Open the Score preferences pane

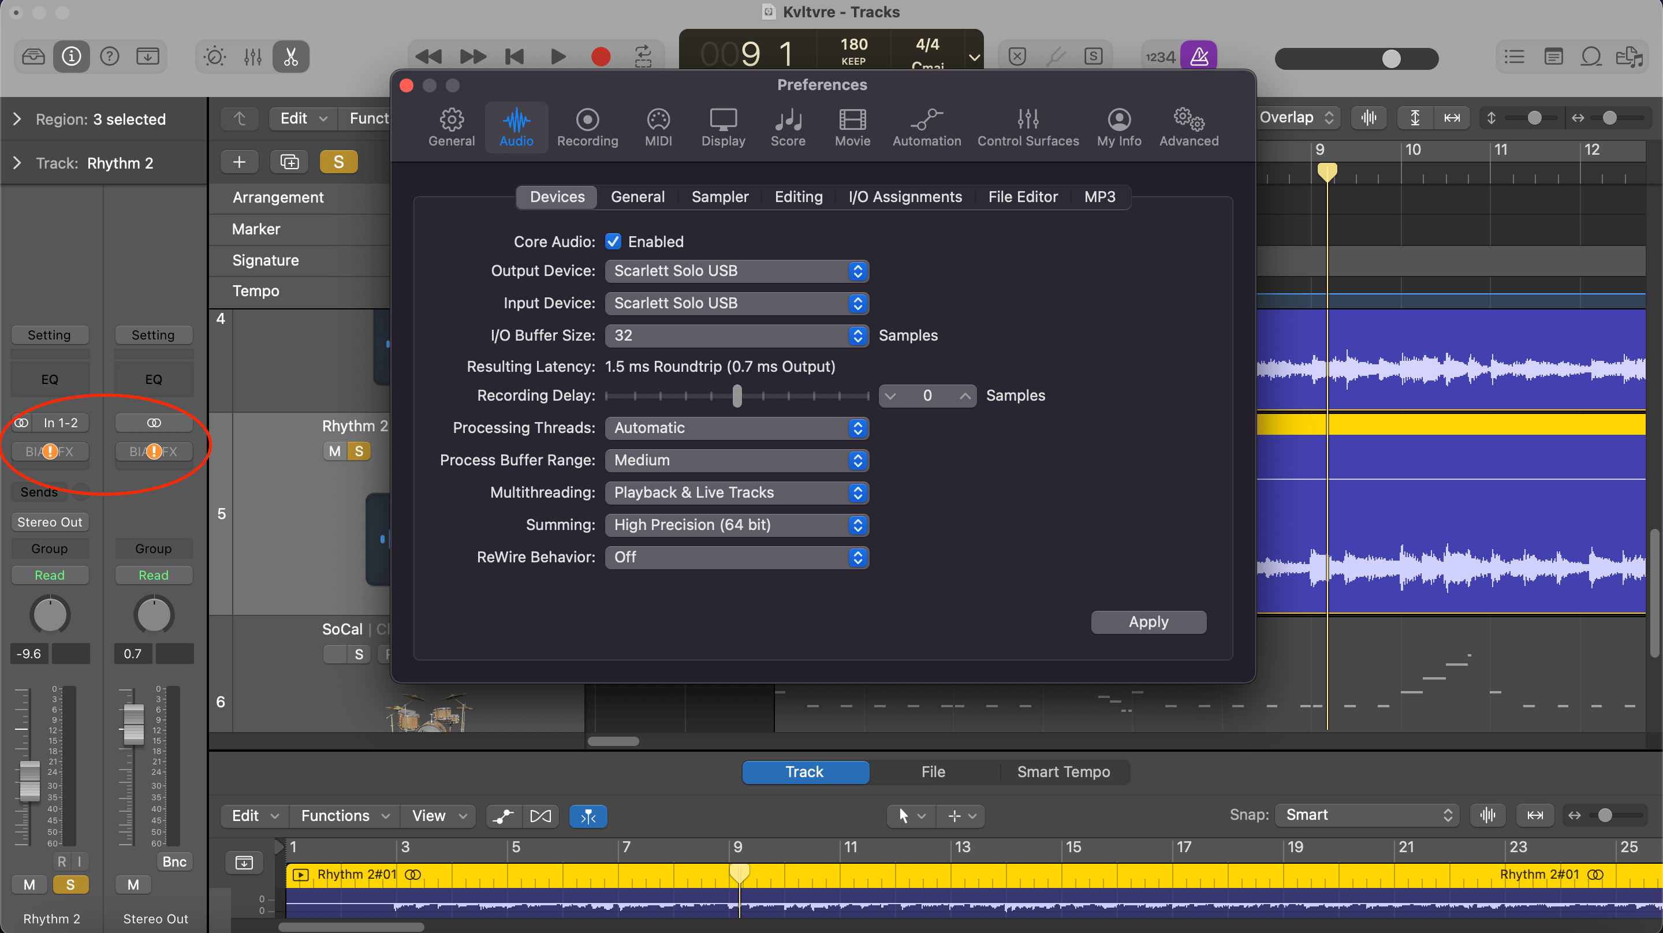(x=788, y=127)
